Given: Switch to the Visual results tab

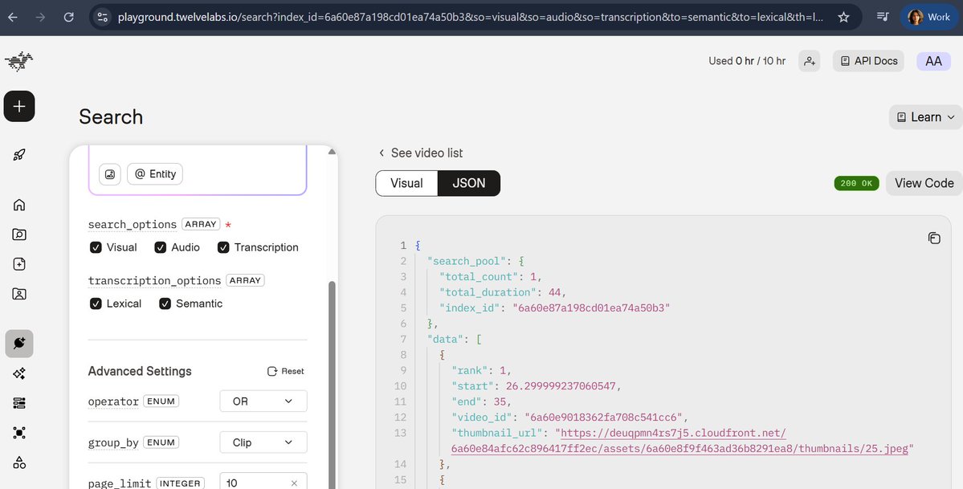Looking at the screenshot, I should coord(406,183).
